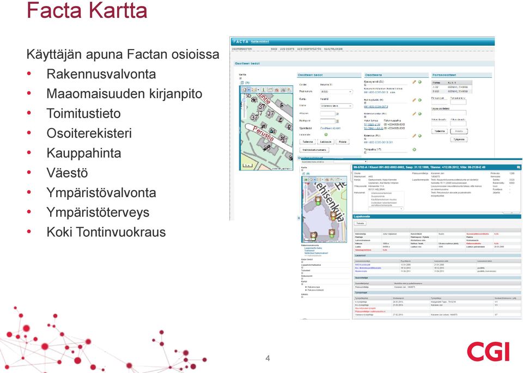Click Poista button in Osoitteen tiedot form
Image resolution: width=523 pixels, height=373 pixels.
tap(343, 142)
